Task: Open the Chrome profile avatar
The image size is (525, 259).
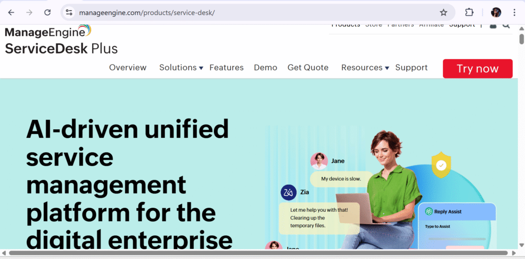Action: (x=496, y=13)
